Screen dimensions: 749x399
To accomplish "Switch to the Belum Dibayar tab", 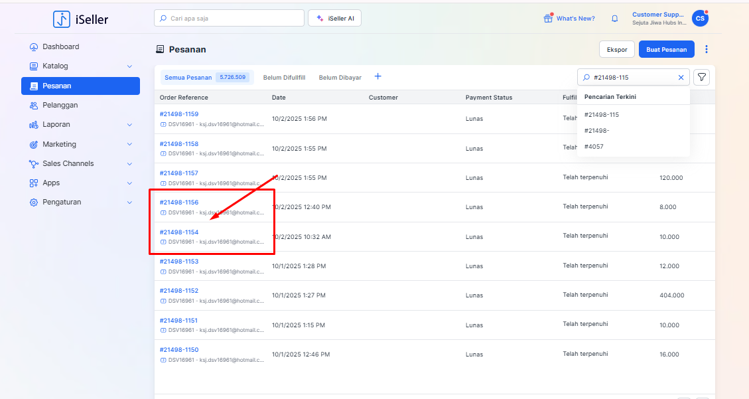I will (x=340, y=78).
